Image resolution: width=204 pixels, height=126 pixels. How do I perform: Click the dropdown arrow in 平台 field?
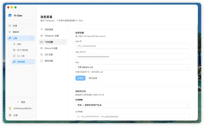[187, 67]
